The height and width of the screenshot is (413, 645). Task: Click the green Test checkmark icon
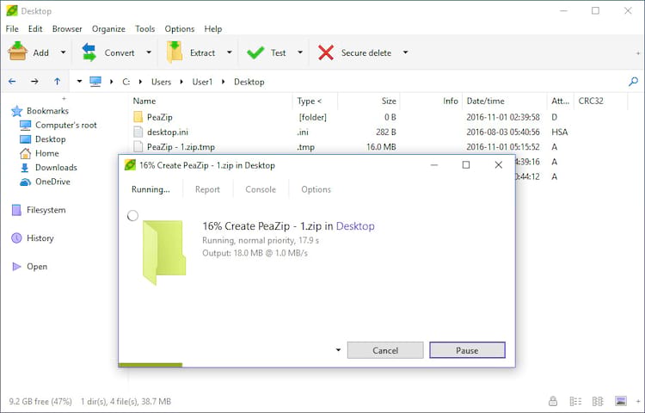tap(255, 52)
